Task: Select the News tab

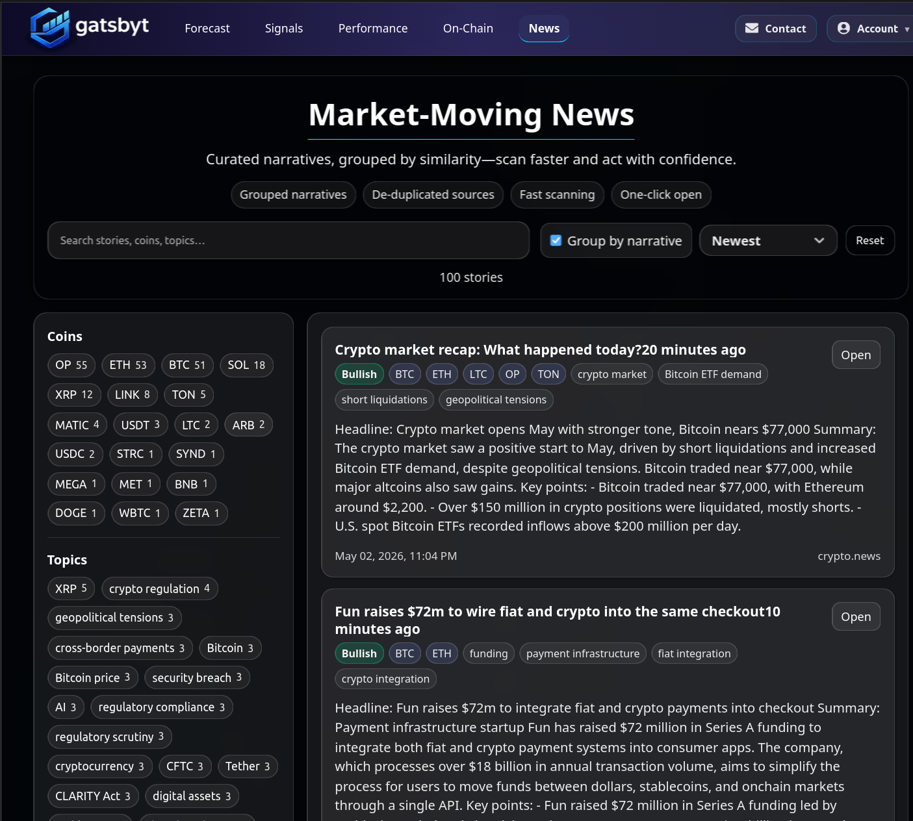Action: coord(544,29)
